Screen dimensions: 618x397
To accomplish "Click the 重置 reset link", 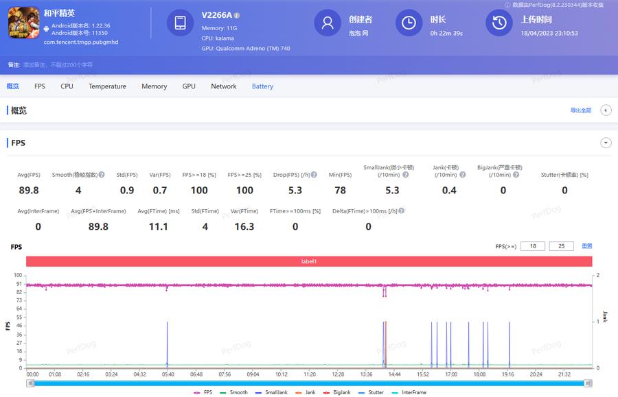I will [586, 245].
